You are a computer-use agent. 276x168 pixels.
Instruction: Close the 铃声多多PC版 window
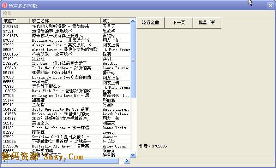pos(270,5)
